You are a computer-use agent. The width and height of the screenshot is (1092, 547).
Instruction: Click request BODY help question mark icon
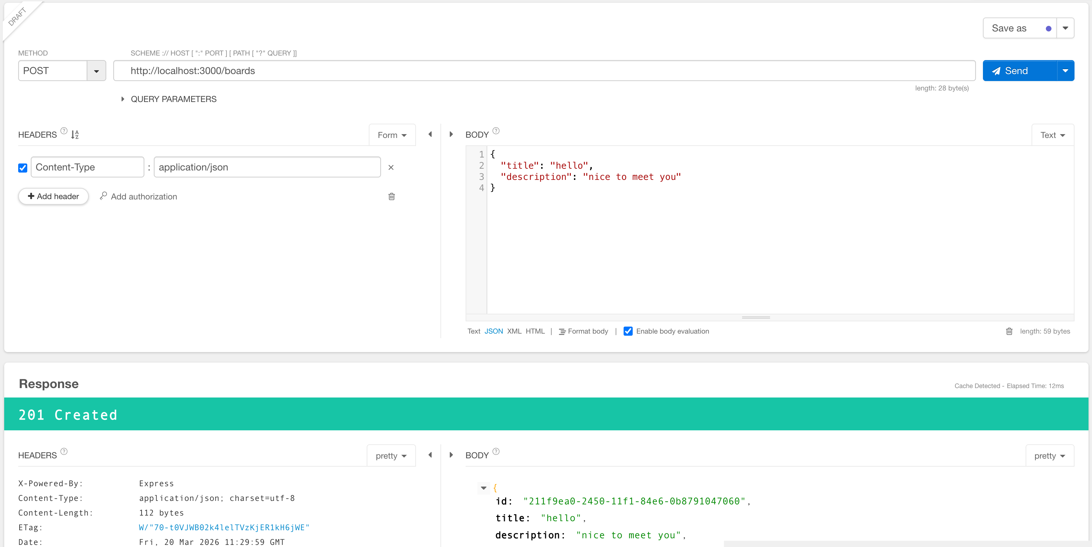[x=496, y=131]
